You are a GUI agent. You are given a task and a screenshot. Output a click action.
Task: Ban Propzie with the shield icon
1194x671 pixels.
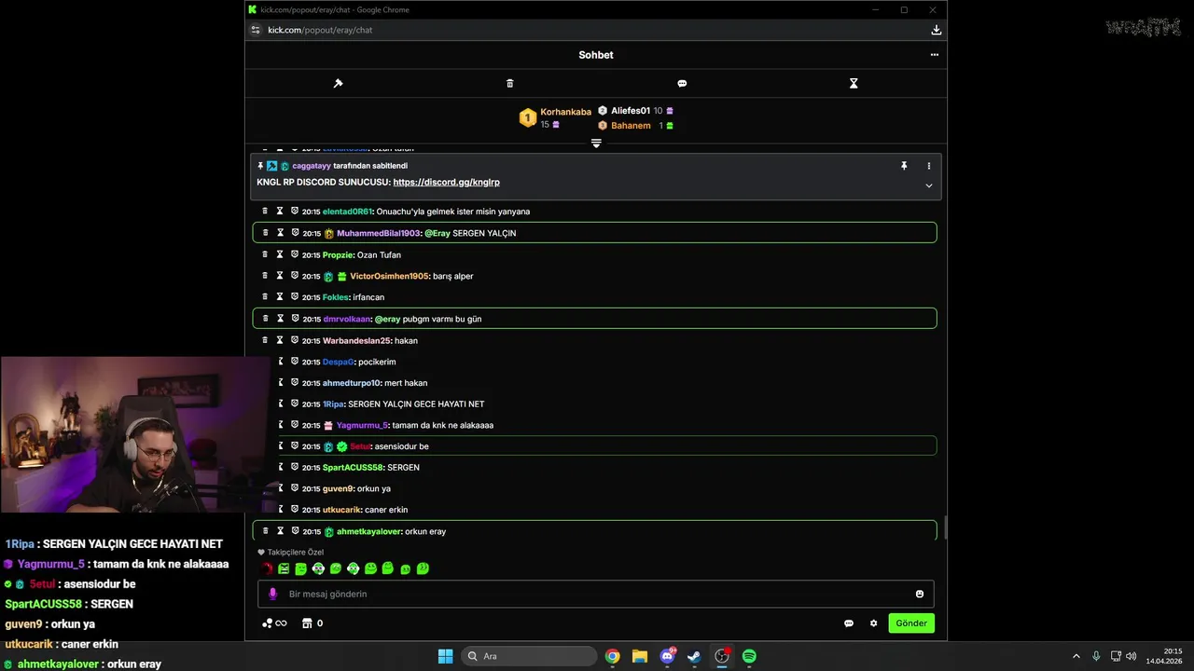[295, 254]
